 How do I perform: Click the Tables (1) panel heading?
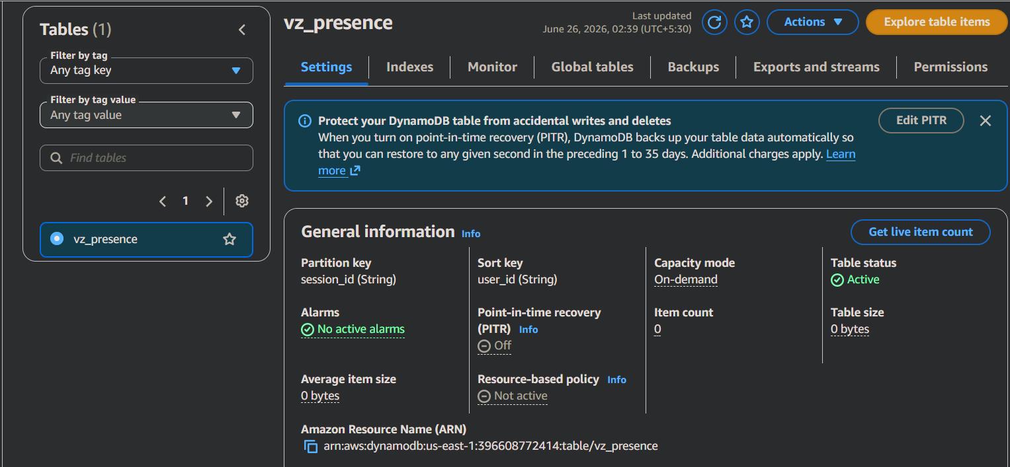(x=75, y=30)
